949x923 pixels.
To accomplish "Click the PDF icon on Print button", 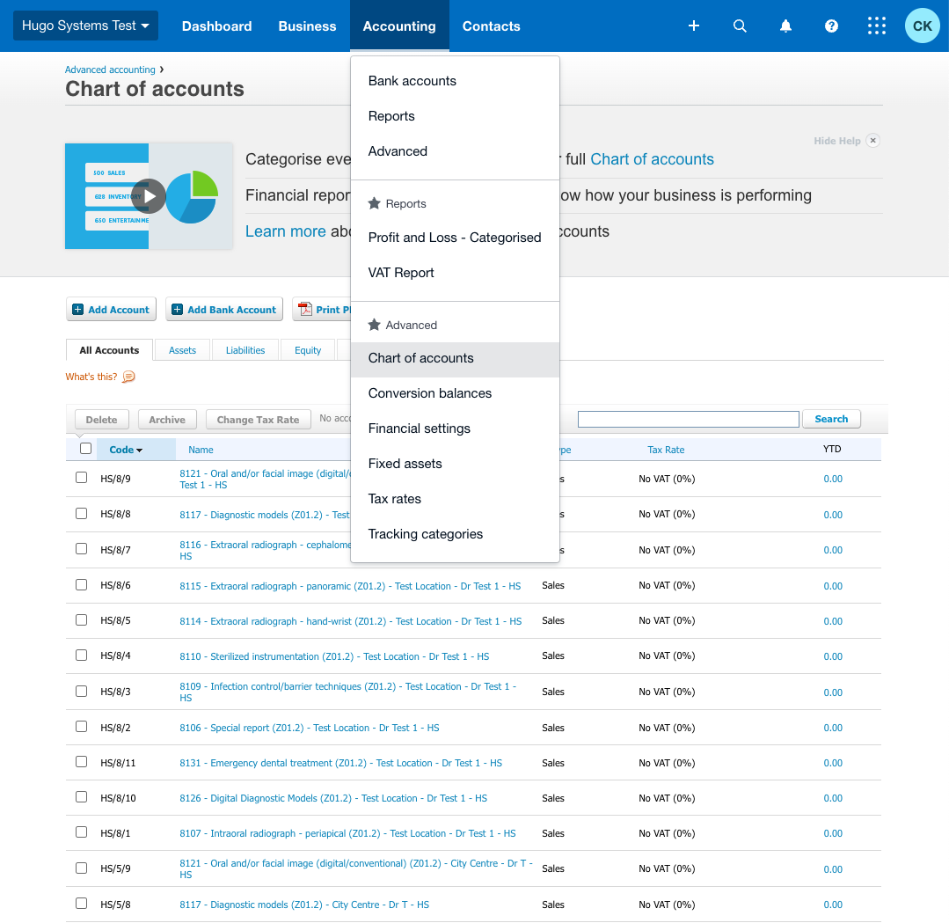I will click(303, 309).
